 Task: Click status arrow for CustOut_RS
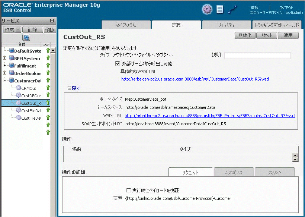pyautogui.click(x=48, y=103)
